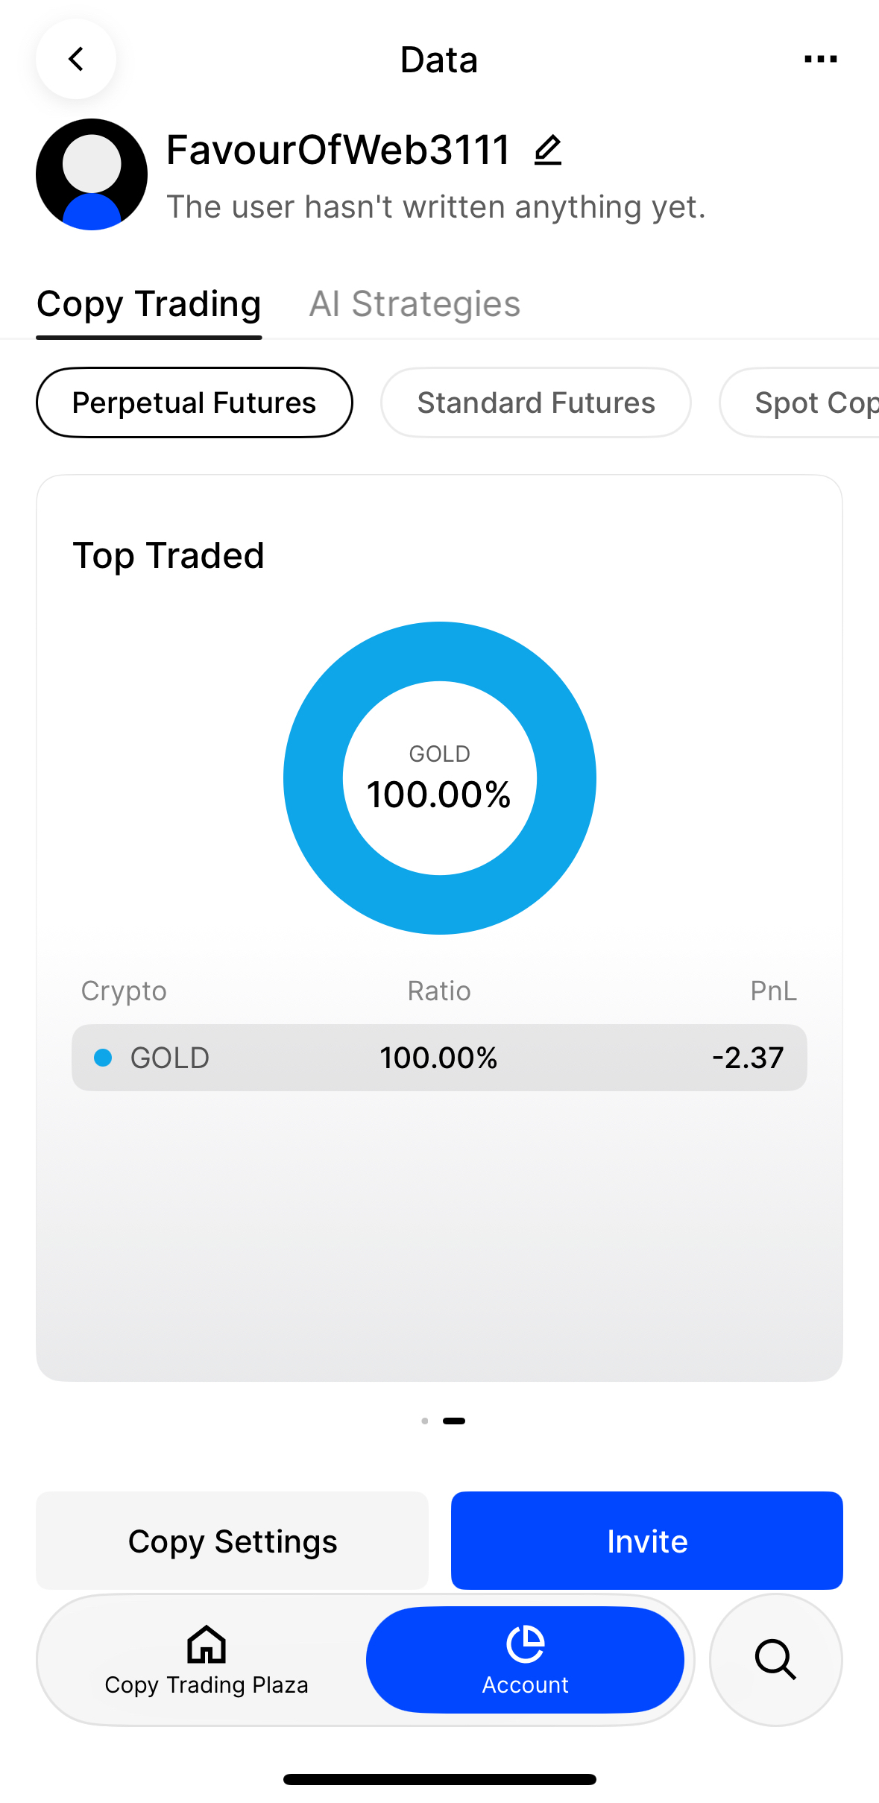
Task: Open the three-dot more options menu
Action: coord(820,59)
